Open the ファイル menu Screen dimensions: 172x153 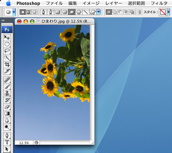[x=54, y=3]
